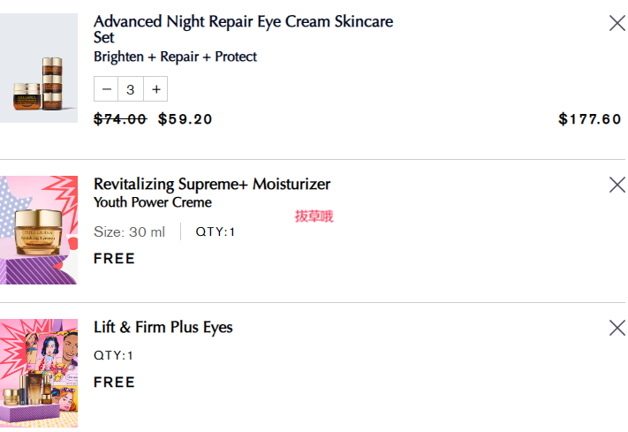628x432 pixels.
Task: Click FREE label under Lift & Firm Plus Eyes
Action: click(114, 383)
